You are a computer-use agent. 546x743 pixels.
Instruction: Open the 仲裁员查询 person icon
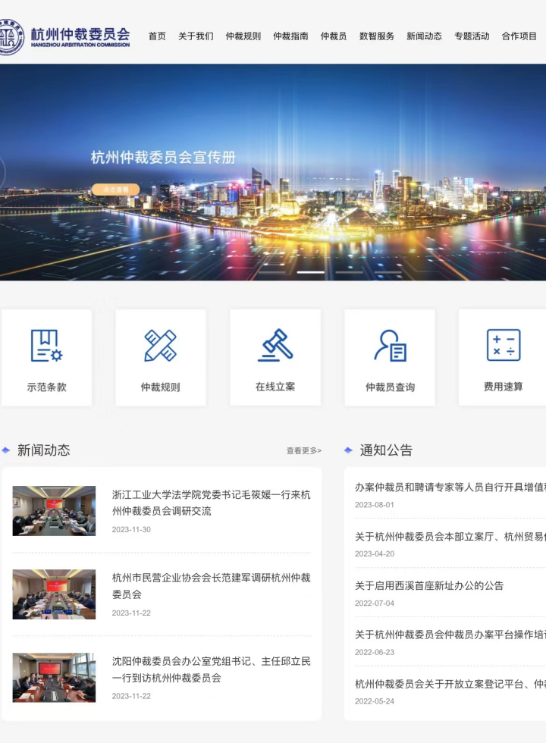point(390,346)
